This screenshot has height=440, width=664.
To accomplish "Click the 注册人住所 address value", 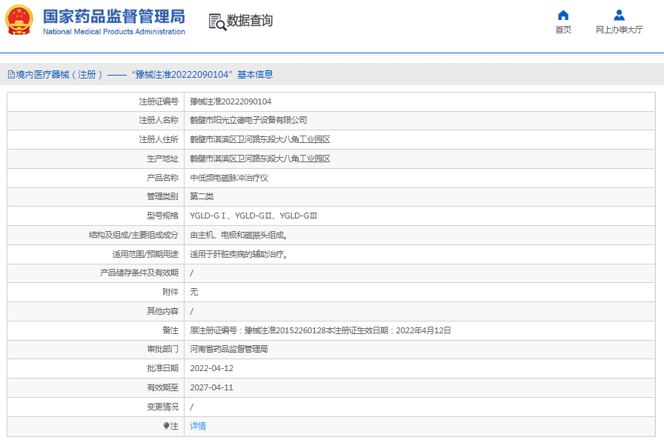I will (x=260, y=139).
